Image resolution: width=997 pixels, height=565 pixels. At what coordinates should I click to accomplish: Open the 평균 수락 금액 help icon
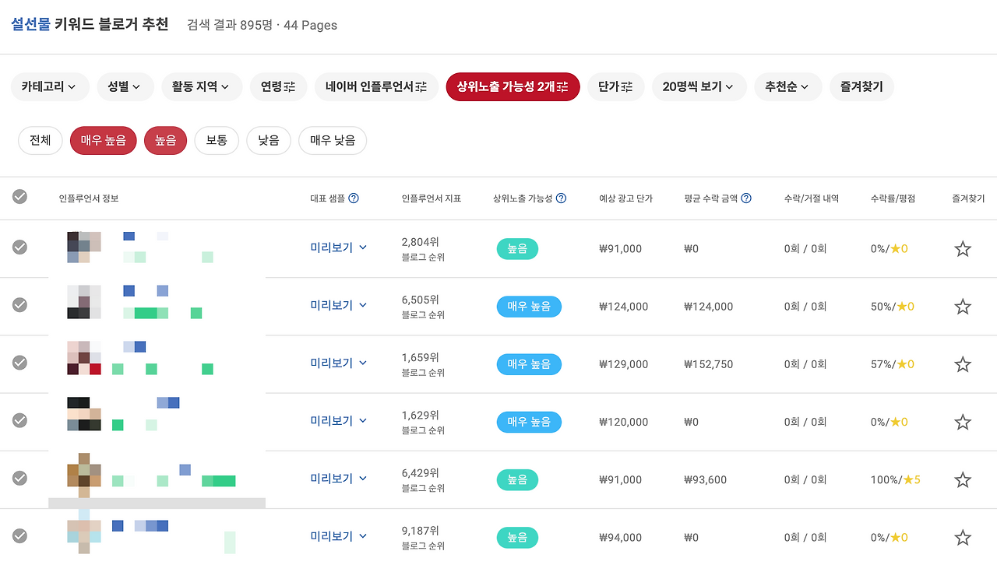click(746, 198)
